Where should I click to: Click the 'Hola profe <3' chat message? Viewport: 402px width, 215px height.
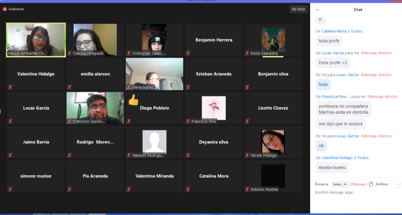(333, 63)
